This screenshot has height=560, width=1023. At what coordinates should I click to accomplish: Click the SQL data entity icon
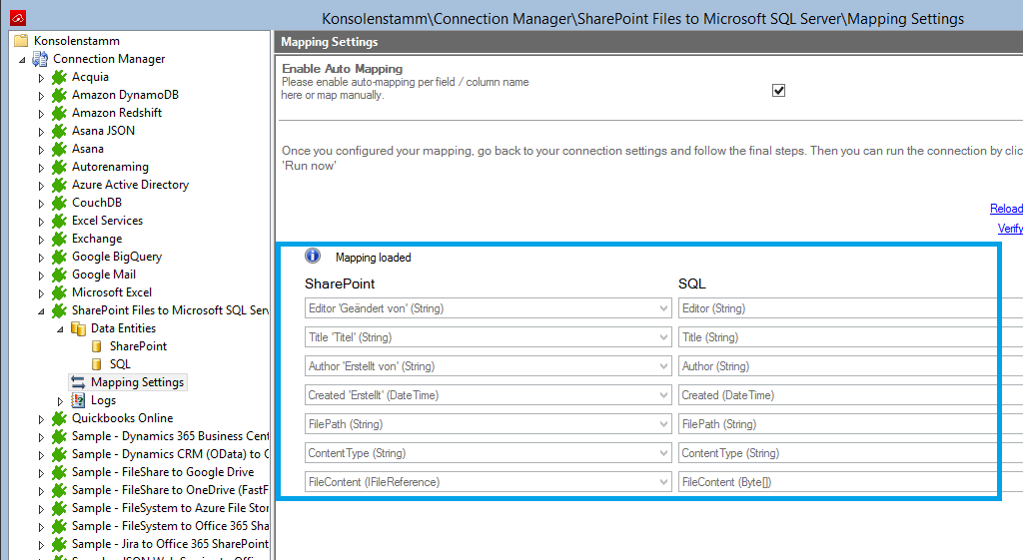pyautogui.click(x=97, y=364)
